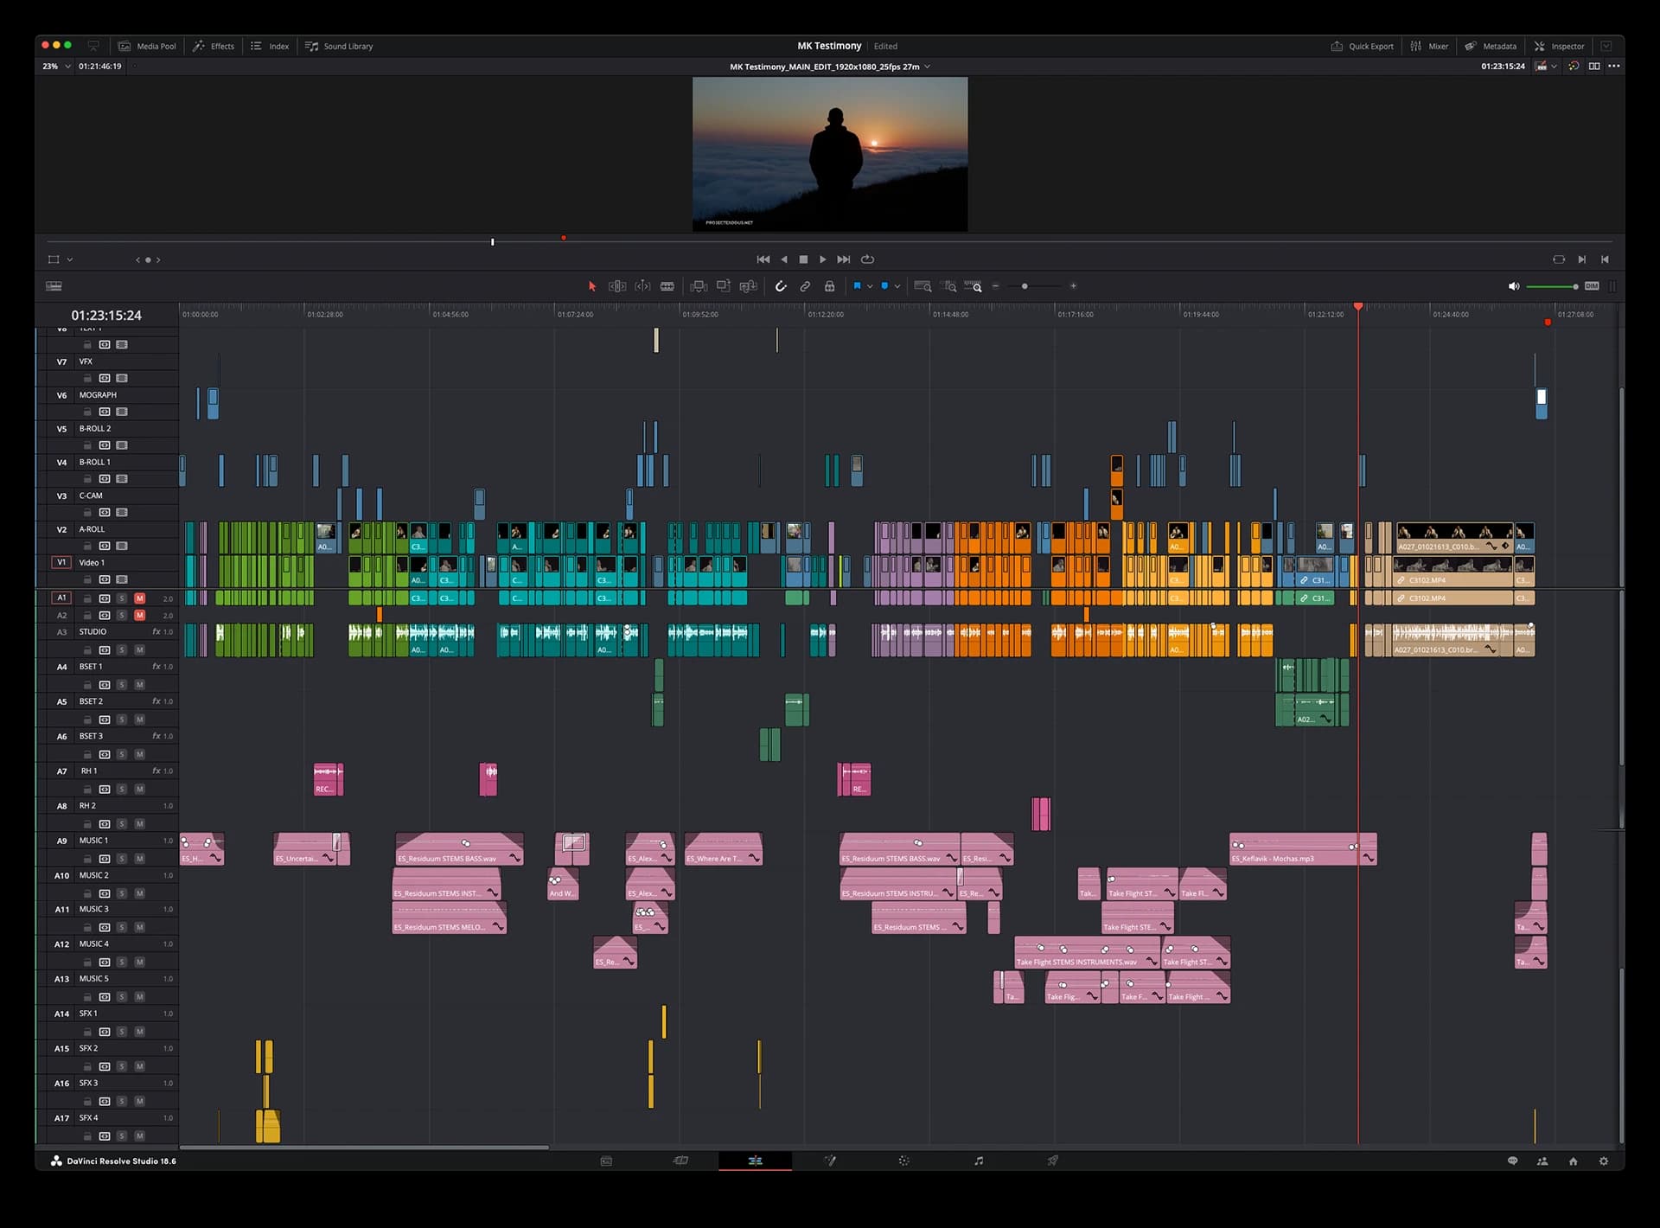Viewport: 1660px width, 1228px height.
Task: Select the arrow Selection Mode tool
Action: [592, 286]
